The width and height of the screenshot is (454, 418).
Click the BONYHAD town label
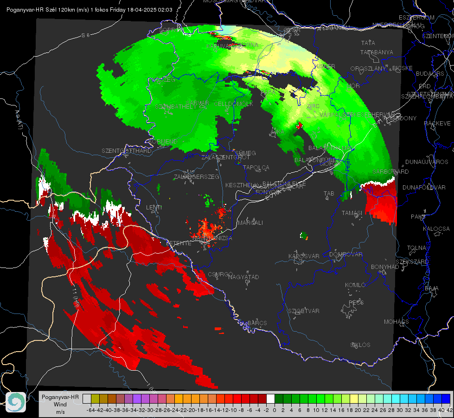click(385, 267)
